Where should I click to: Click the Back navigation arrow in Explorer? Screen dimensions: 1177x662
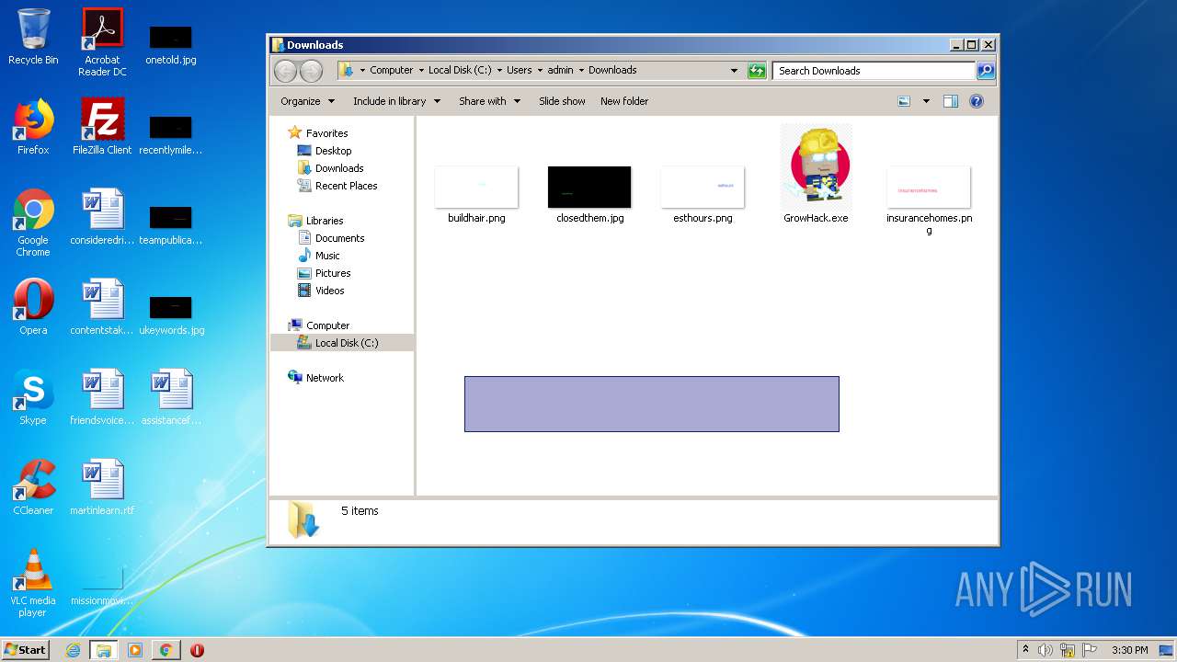coord(285,71)
